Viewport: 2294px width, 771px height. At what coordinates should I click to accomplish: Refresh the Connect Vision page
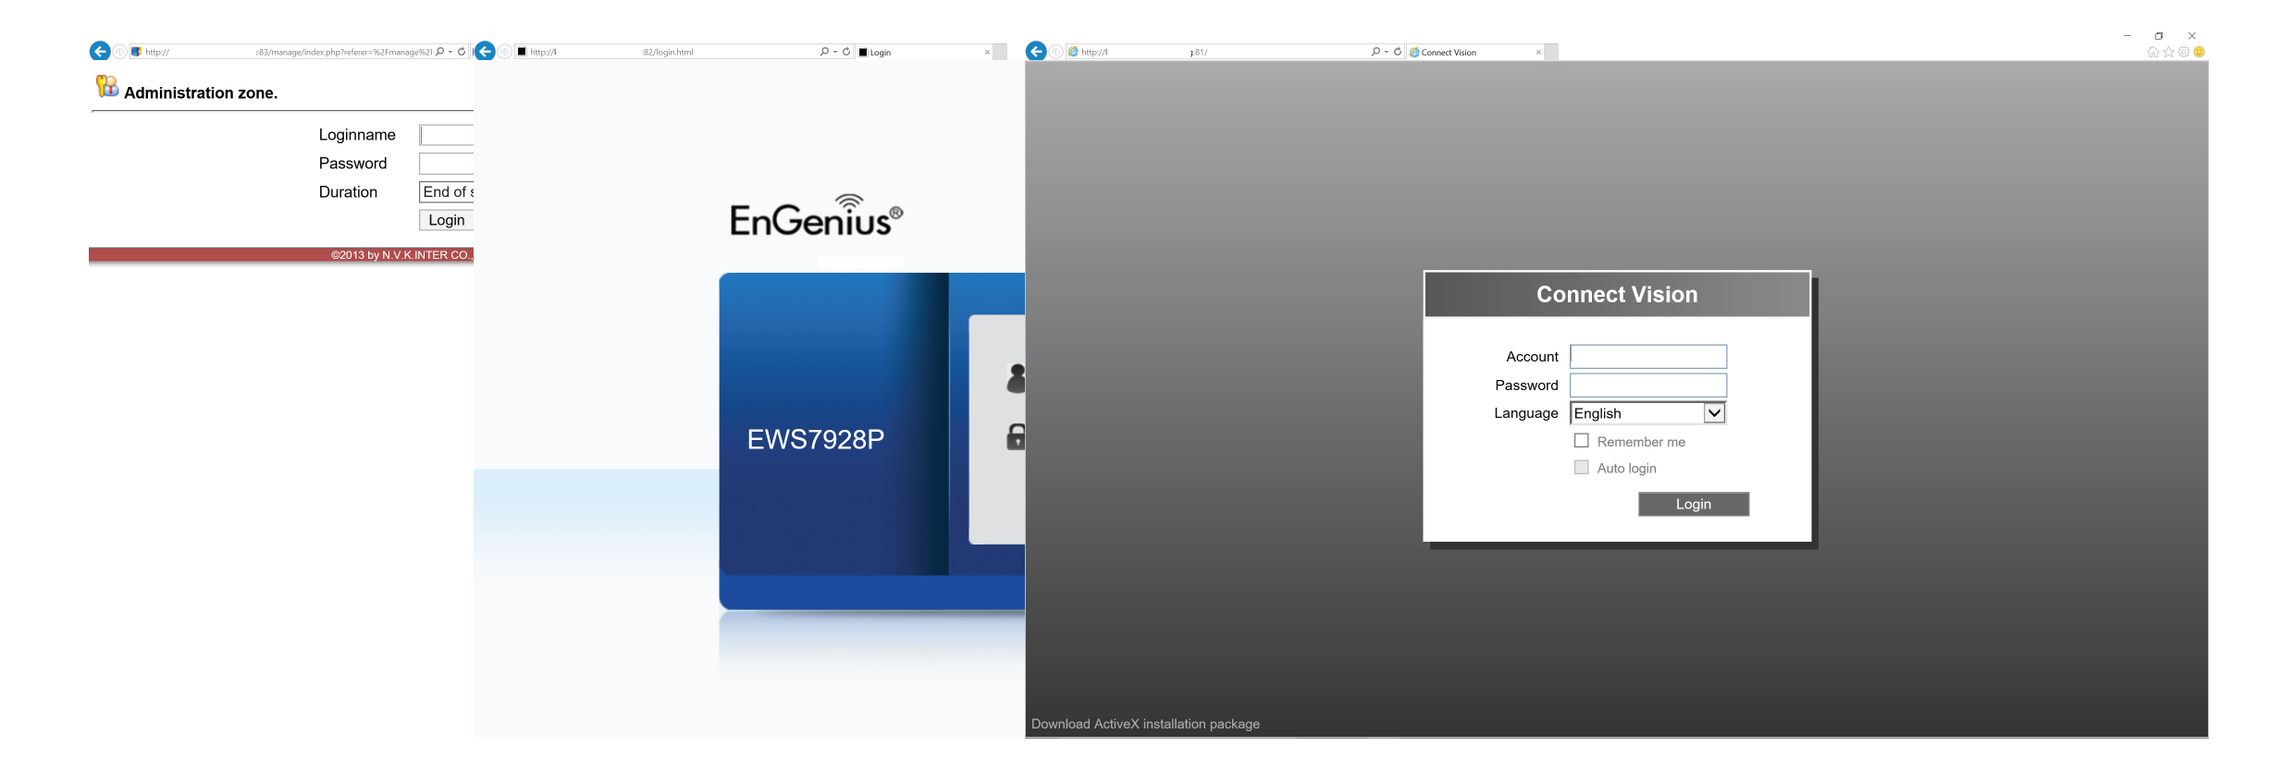click(1398, 52)
